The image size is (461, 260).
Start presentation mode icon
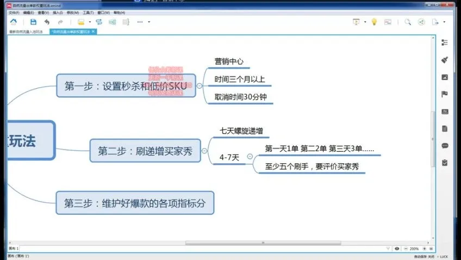pyautogui.click(x=356, y=22)
